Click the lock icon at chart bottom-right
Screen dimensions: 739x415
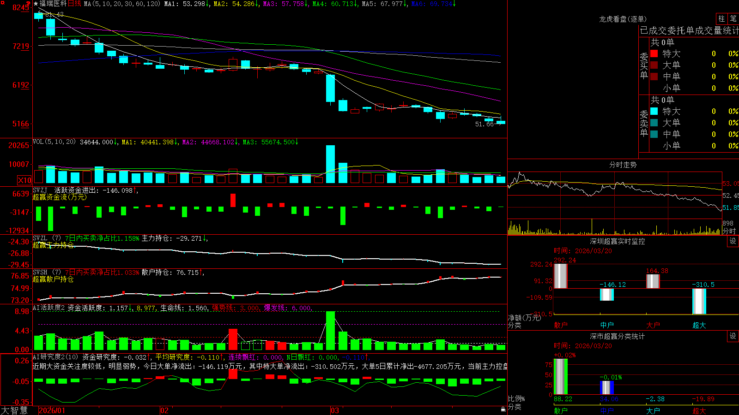coord(503,409)
